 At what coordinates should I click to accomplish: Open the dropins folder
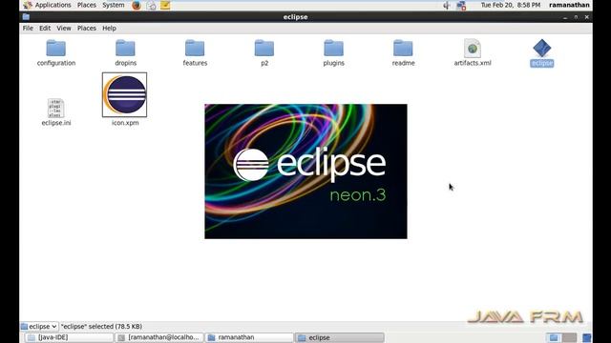(125, 52)
